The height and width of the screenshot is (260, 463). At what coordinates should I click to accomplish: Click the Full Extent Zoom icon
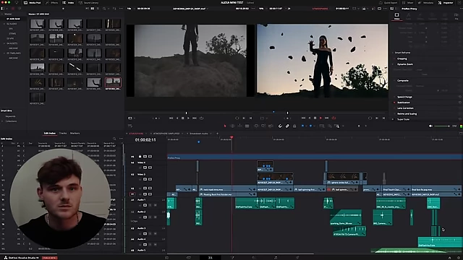coord(322,126)
